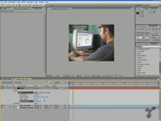Select the Hand tool
This screenshot has height=121, width=161.
tap(6, 5)
